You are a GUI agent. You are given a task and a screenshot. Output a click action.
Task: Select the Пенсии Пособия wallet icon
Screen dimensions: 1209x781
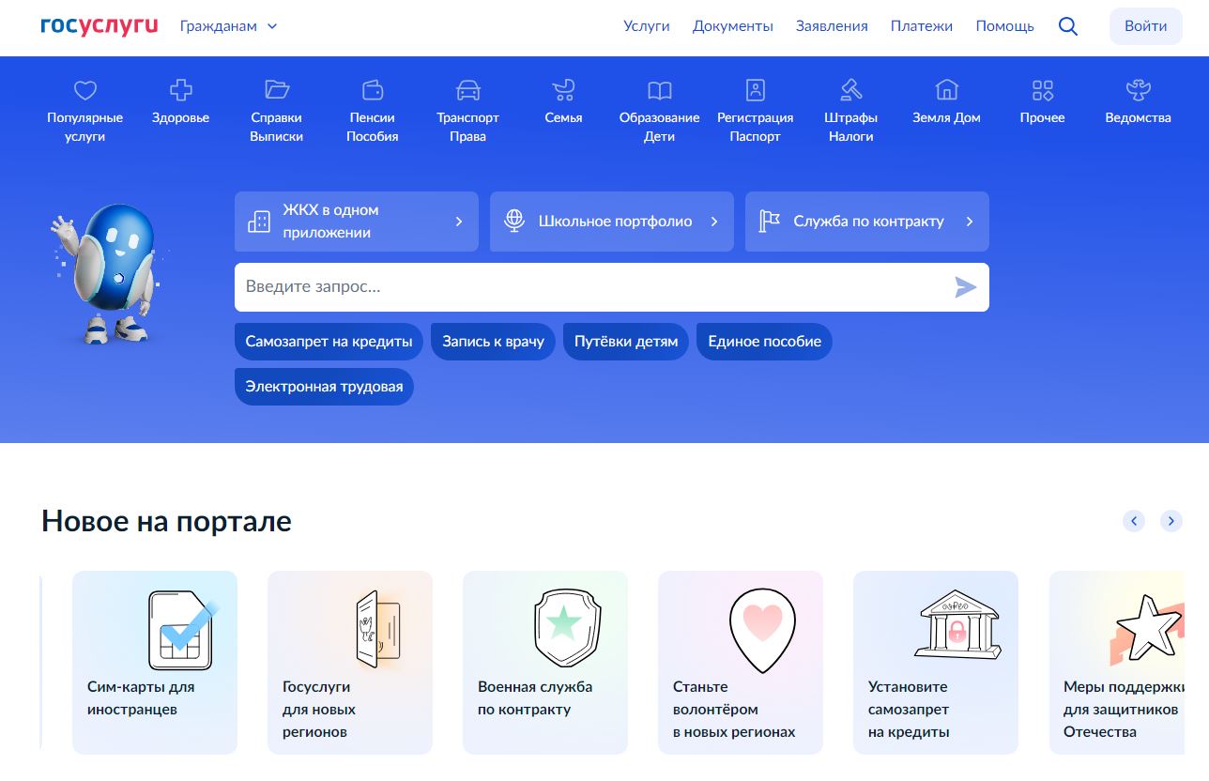point(373,90)
